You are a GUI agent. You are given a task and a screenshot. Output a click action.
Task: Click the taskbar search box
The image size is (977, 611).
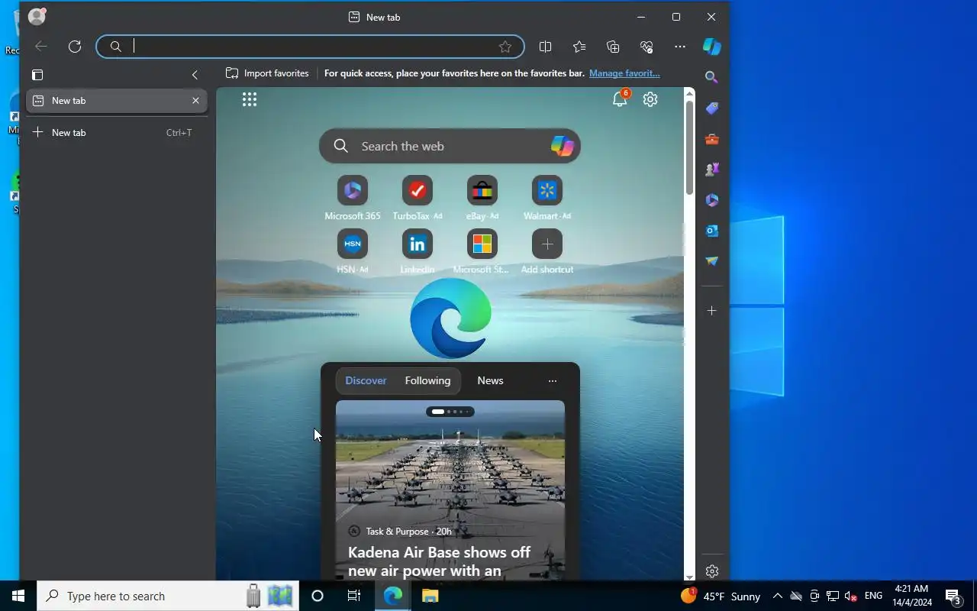click(x=169, y=596)
